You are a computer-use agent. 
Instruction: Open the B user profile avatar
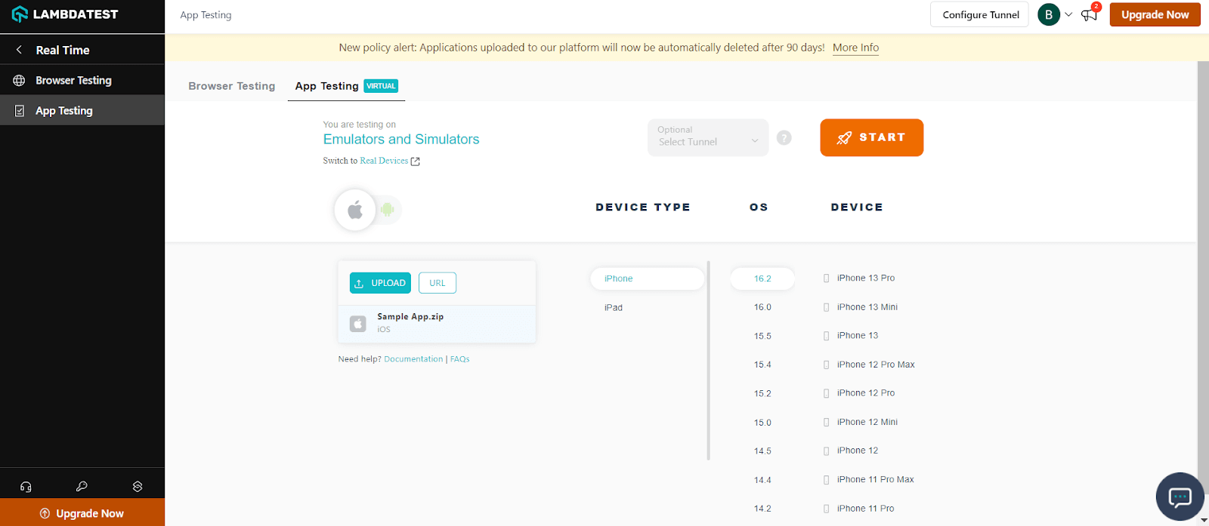tap(1048, 14)
